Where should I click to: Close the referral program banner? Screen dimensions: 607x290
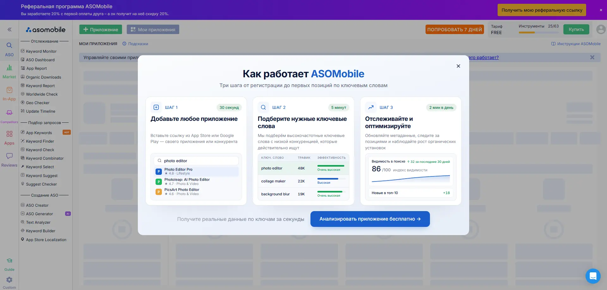pyautogui.click(x=601, y=10)
